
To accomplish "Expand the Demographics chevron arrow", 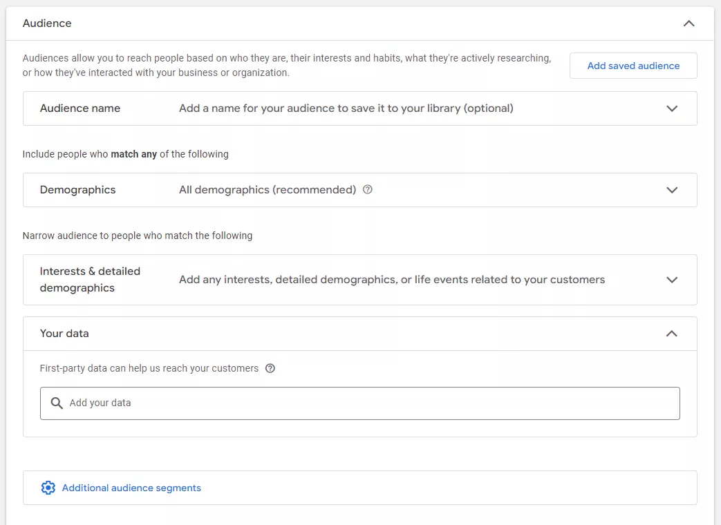I will pyautogui.click(x=671, y=190).
